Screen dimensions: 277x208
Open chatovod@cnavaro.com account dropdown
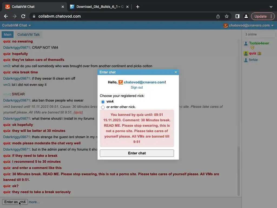coord(249,25)
